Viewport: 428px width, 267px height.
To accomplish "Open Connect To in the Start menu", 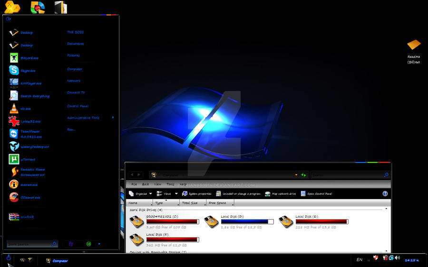I will coord(76,92).
